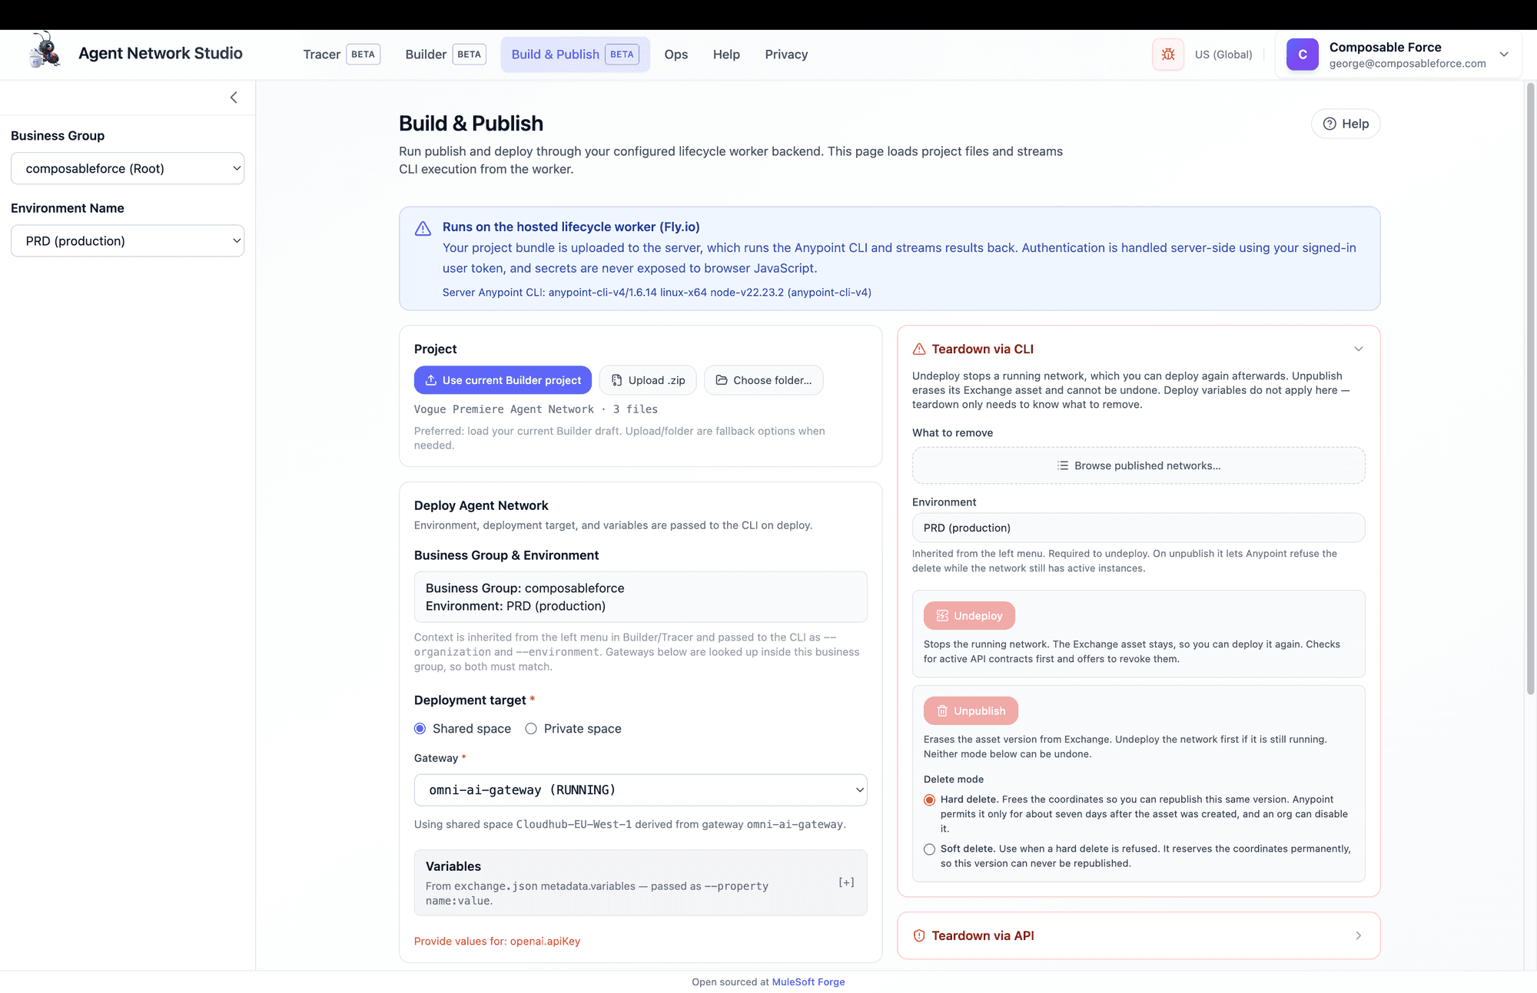Click 'Vogue Premiere Agent Network · 3 files' text
Image resolution: width=1537 pixels, height=993 pixels.
pos(536,409)
